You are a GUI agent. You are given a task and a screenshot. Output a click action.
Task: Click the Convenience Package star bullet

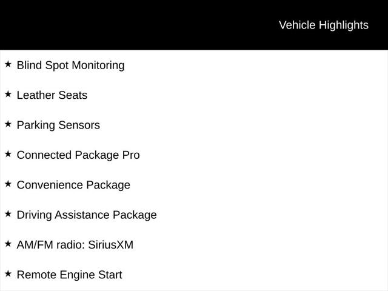(8, 184)
